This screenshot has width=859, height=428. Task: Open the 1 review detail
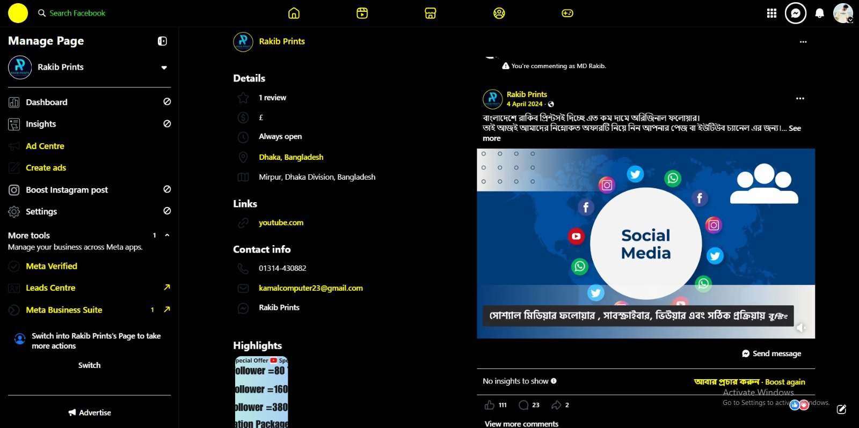point(272,98)
